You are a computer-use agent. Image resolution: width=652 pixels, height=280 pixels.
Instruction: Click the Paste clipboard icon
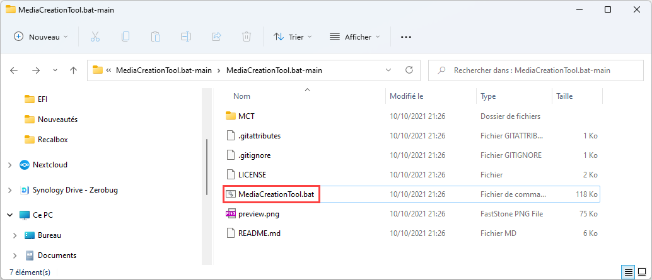tap(156, 36)
